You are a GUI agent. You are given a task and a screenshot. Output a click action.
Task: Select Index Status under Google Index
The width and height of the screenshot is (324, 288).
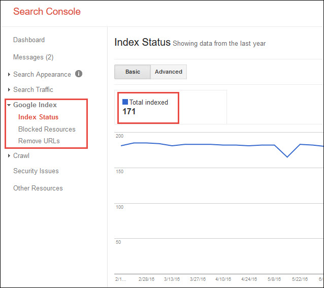pos(38,117)
